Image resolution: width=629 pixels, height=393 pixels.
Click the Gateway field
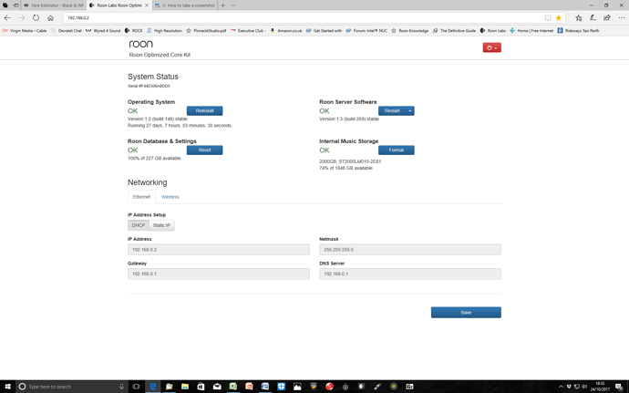[x=219, y=274]
